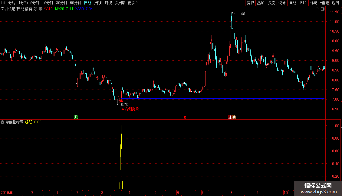Select the 5分钟 period tab
The height and width of the screenshot is (196, 342).
click(x=35, y=3)
